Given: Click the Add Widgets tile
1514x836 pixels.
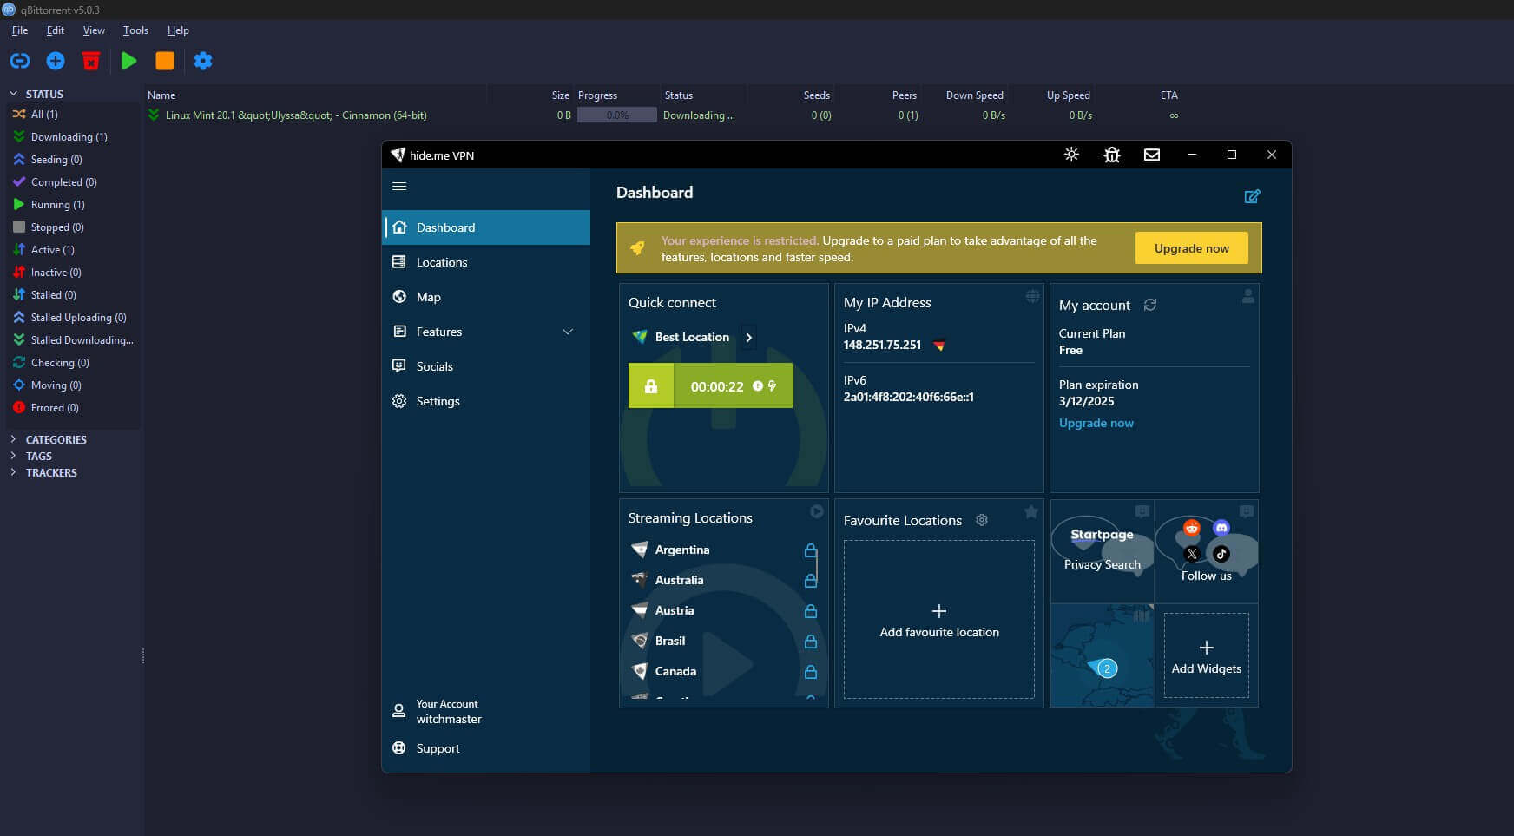Looking at the screenshot, I should pos(1207,655).
